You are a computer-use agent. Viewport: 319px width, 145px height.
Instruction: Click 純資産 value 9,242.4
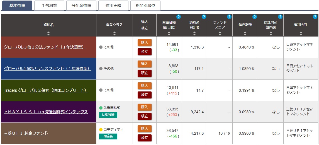click(x=197, y=112)
